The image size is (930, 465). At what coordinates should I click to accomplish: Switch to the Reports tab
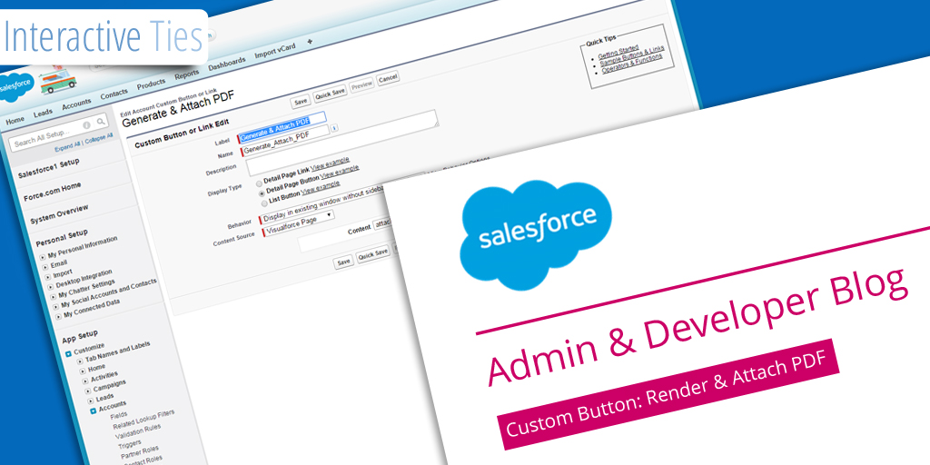[186, 74]
